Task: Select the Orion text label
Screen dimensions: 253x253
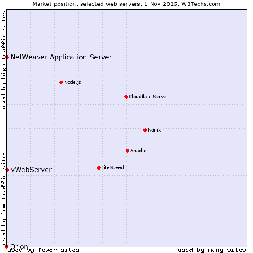Action: pos(19,247)
